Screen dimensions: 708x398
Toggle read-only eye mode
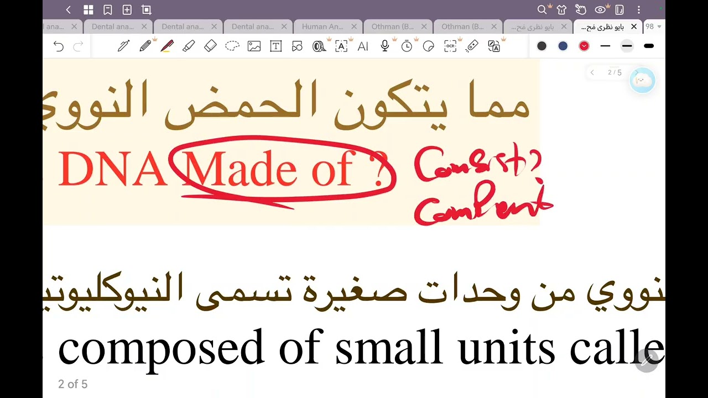[600, 9]
